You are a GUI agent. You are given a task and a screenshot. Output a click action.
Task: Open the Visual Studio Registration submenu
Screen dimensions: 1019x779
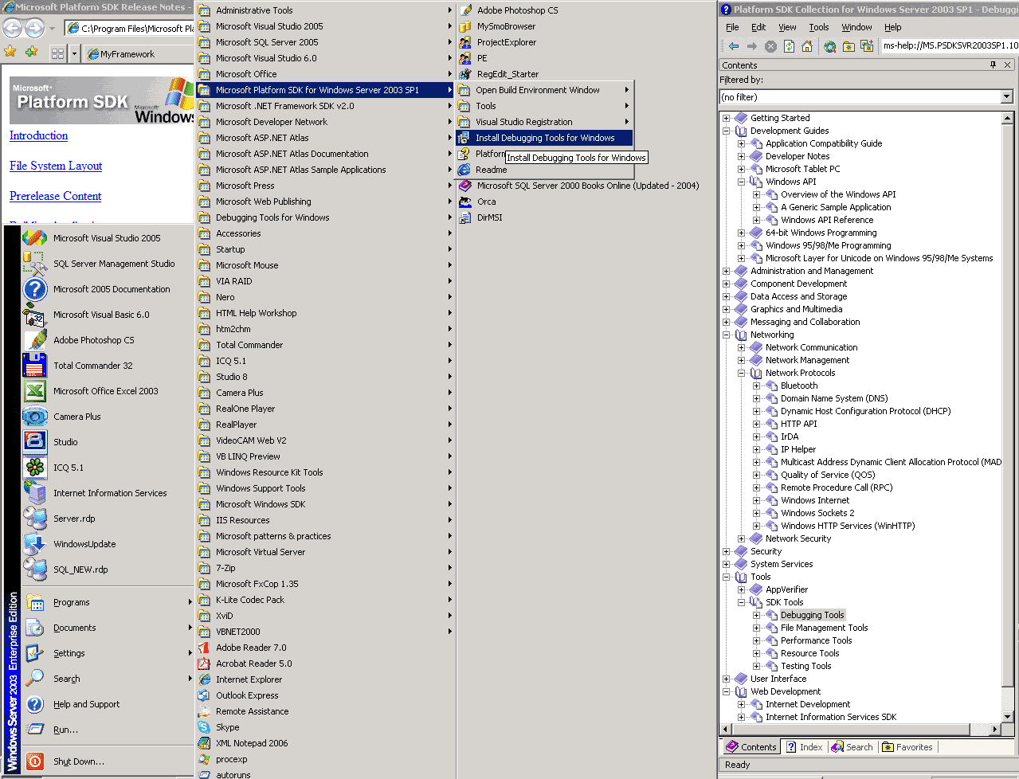click(x=545, y=122)
